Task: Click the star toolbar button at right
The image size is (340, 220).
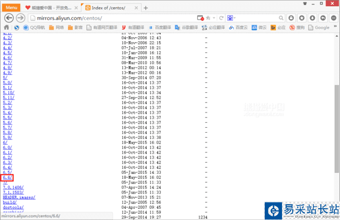Action: point(302,18)
